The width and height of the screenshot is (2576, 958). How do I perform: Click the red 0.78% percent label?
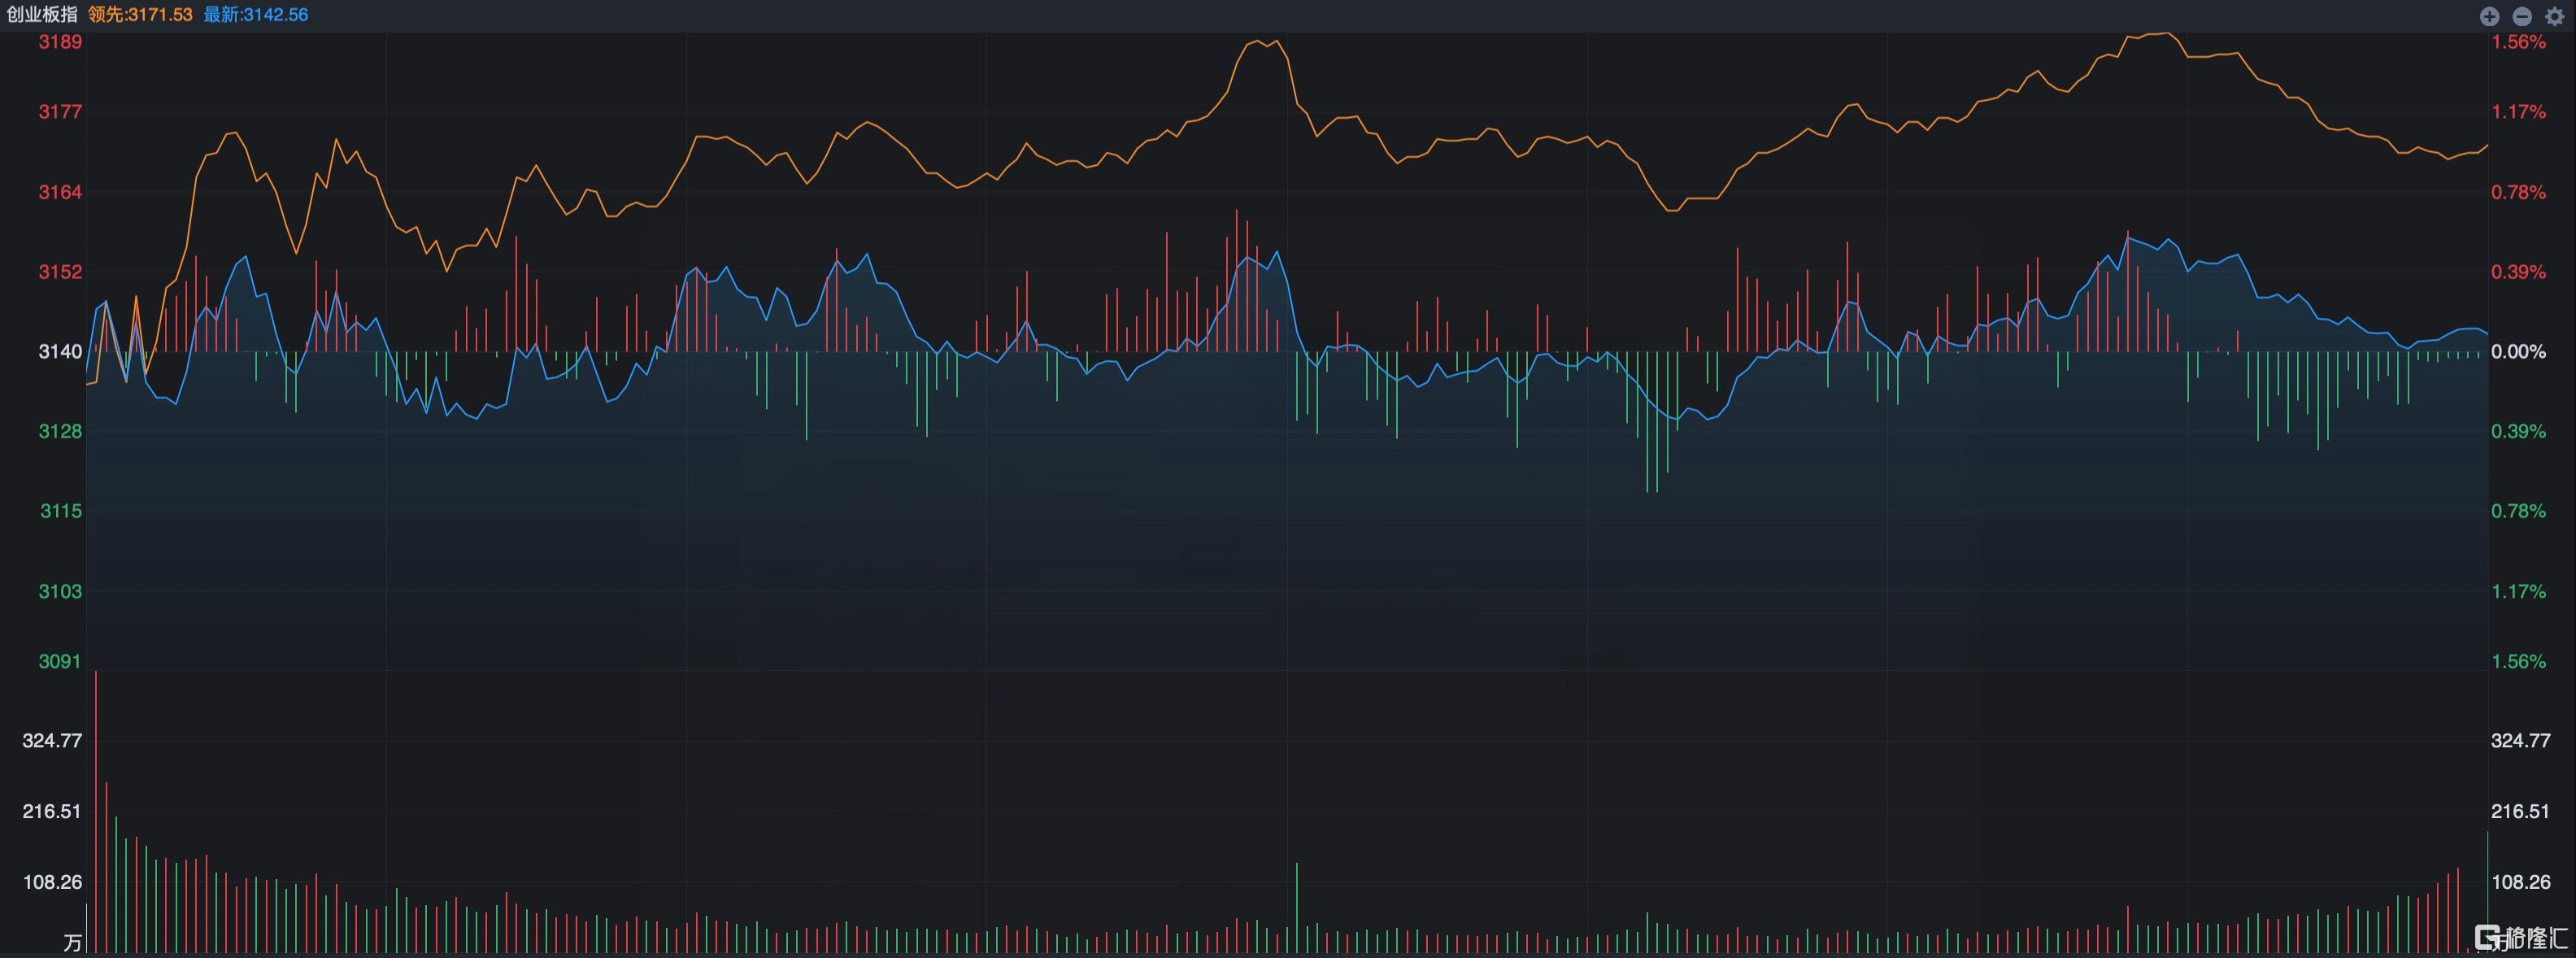pos(2519,192)
